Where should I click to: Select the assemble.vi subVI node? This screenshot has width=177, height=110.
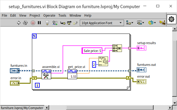[x=46, y=74]
